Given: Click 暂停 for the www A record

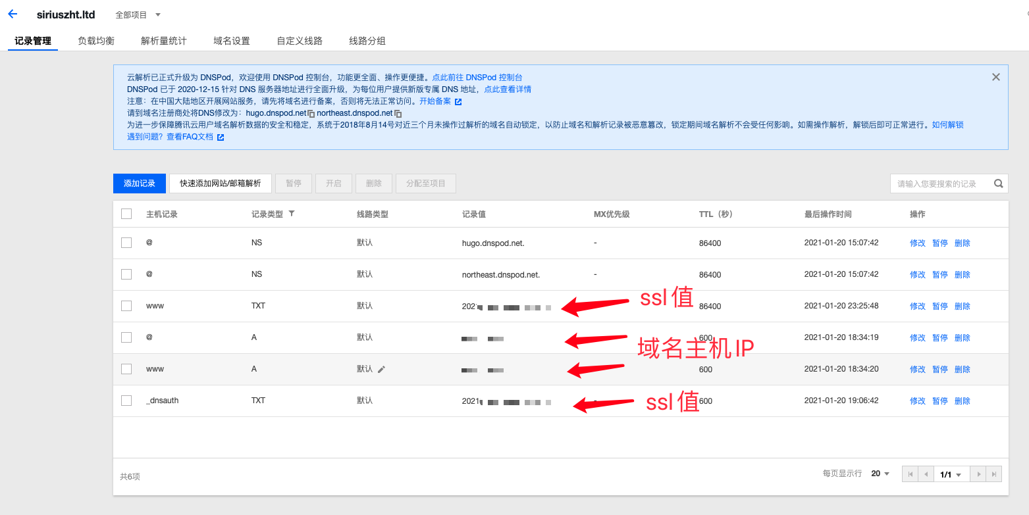Looking at the screenshot, I should pyautogui.click(x=940, y=370).
